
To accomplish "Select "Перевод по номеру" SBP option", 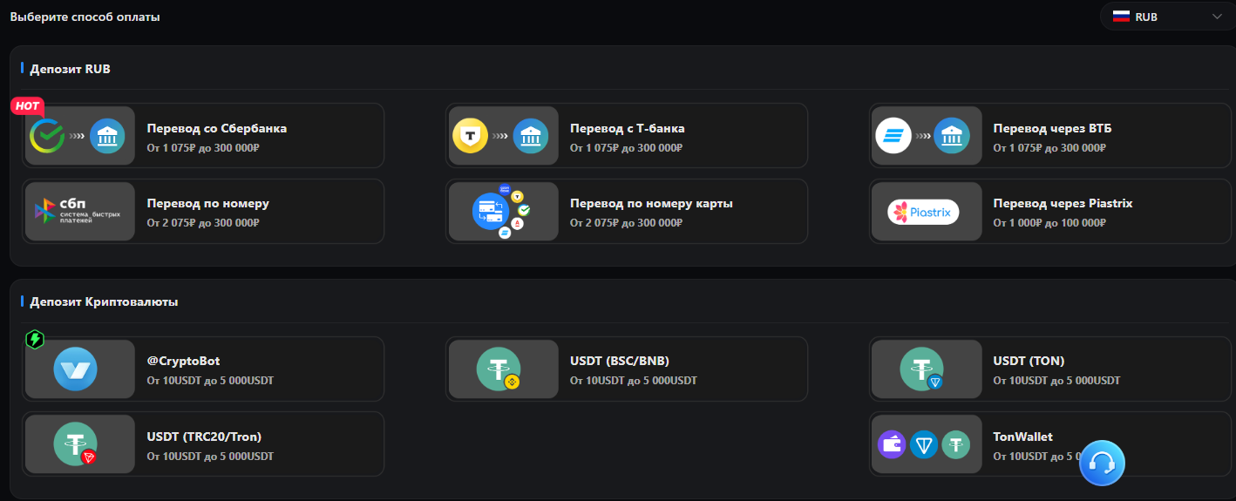I will pos(208,204).
